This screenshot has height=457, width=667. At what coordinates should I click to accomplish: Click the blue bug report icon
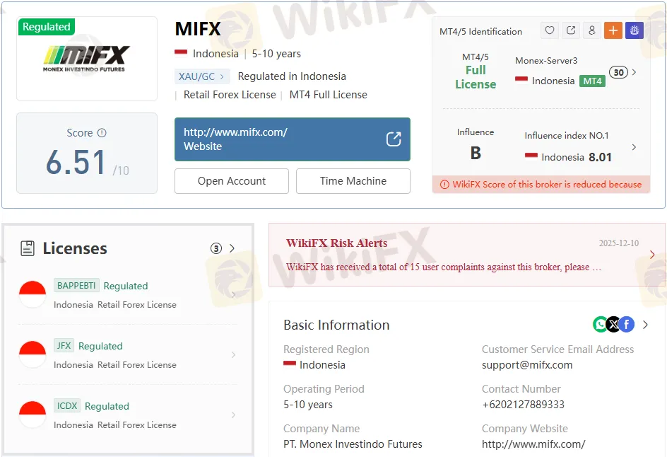click(634, 30)
